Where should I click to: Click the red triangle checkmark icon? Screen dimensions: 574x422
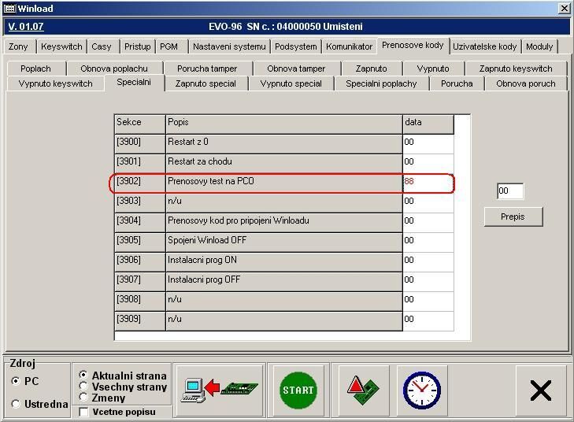363,390
